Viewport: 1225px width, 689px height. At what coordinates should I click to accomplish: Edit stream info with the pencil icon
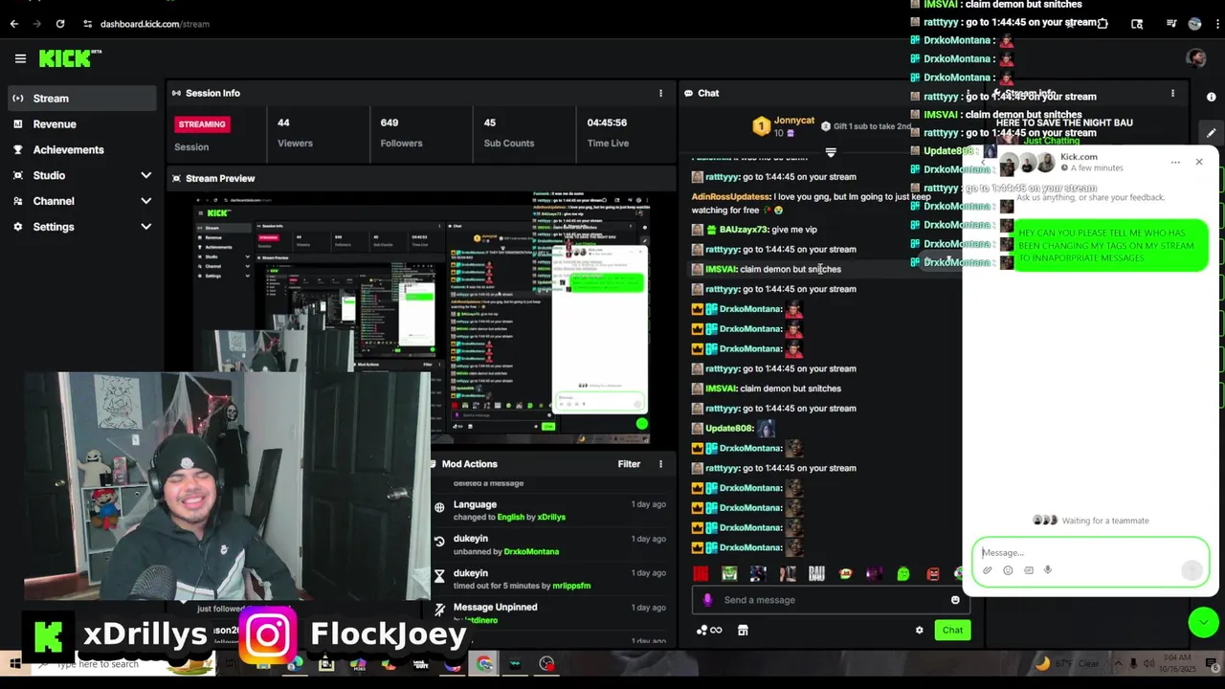coord(1211,133)
